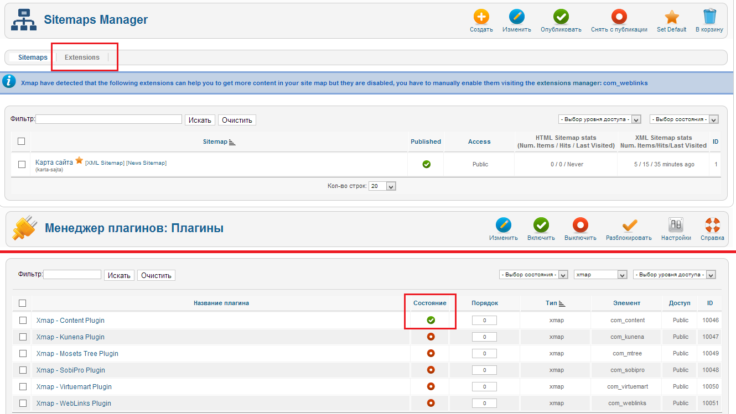Open the [News Sitemap] link

(146, 163)
